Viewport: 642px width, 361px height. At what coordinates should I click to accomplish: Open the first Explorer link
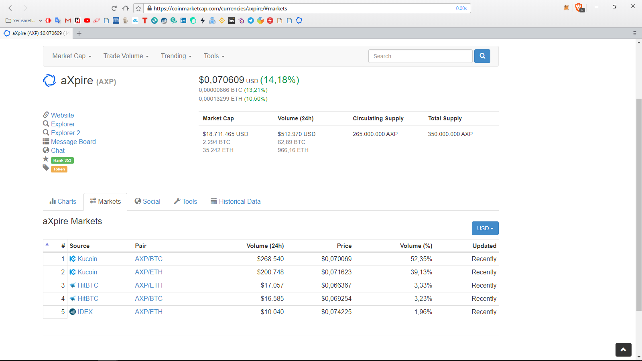pos(63,124)
